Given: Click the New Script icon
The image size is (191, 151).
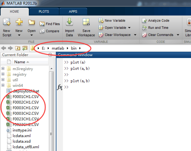Looking at the screenshot, I should tap(7, 22).
